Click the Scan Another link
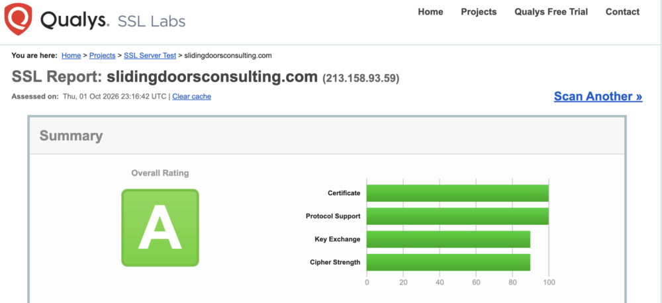Image resolution: width=662 pixels, height=303 pixels. 598,96
